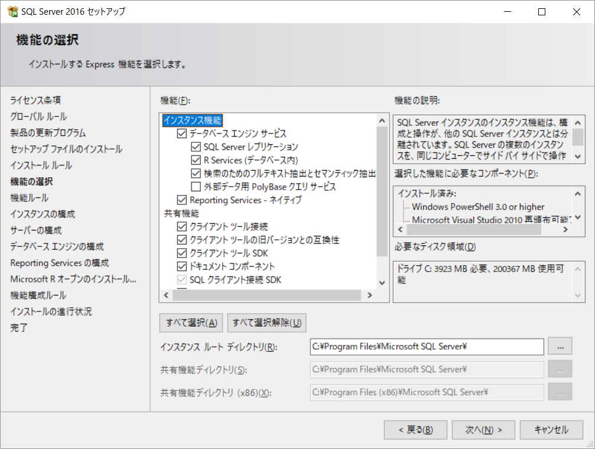The image size is (595, 449).
Task: Toggle SQL Server レプリケーション checkbox
Action: (196, 147)
